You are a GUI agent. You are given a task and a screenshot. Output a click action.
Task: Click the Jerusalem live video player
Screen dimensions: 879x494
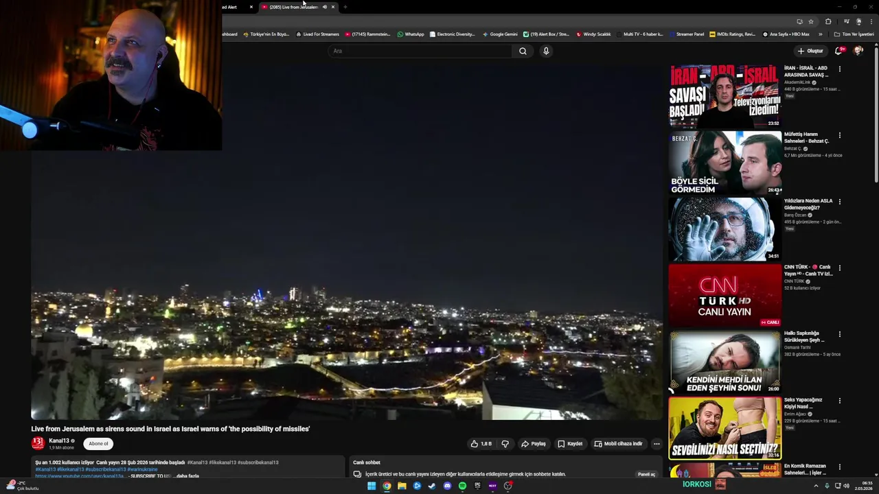[x=347, y=242]
